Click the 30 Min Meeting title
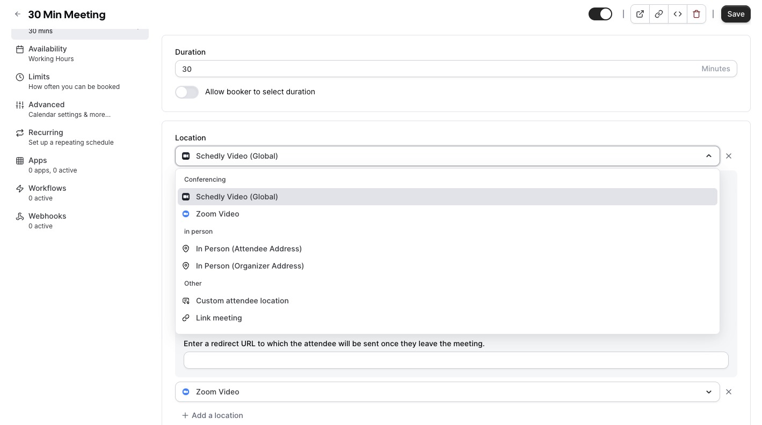This screenshot has height=425, width=762. click(x=67, y=14)
